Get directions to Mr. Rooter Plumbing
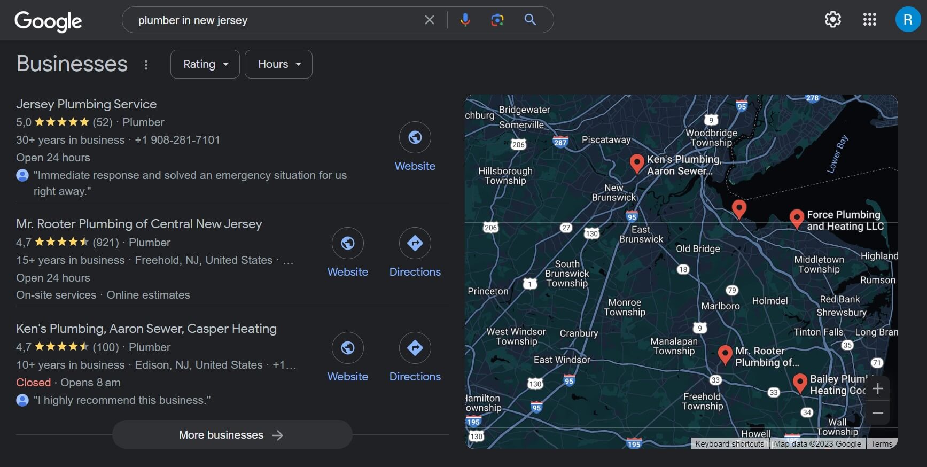The height and width of the screenshot is (467, 927). [x=415, y=243]
